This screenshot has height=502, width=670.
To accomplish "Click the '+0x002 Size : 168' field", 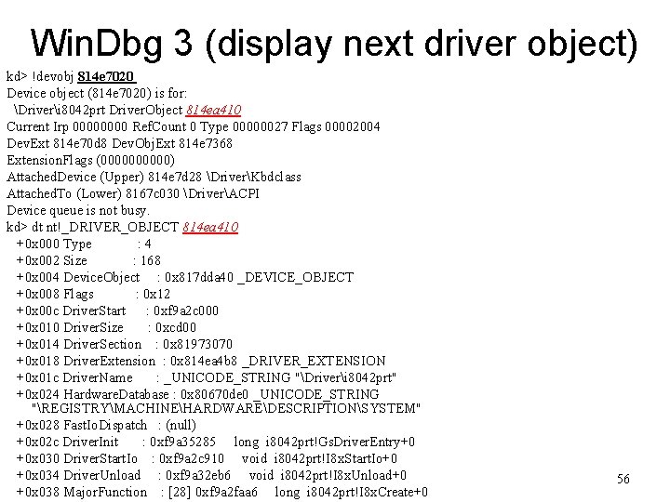I will (88, 261).
